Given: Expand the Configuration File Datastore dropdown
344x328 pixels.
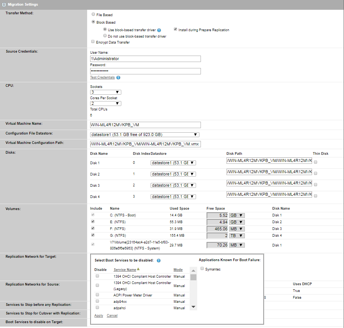Looking at the screenshot, I should point(145,135).
